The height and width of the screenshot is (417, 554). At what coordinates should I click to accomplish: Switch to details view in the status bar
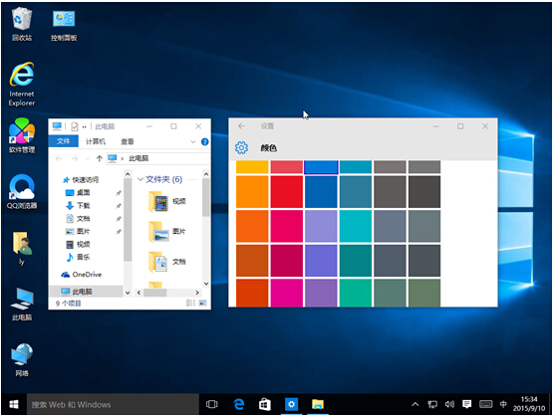pos(190,304)
